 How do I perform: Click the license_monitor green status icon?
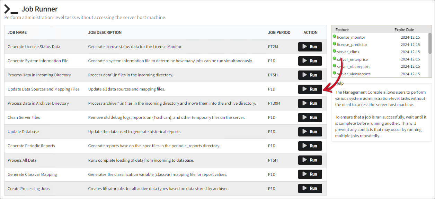(x=335, y=37)
